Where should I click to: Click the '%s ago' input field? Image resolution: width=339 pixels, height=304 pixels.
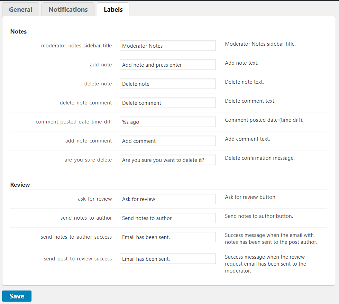click(167, 122)
